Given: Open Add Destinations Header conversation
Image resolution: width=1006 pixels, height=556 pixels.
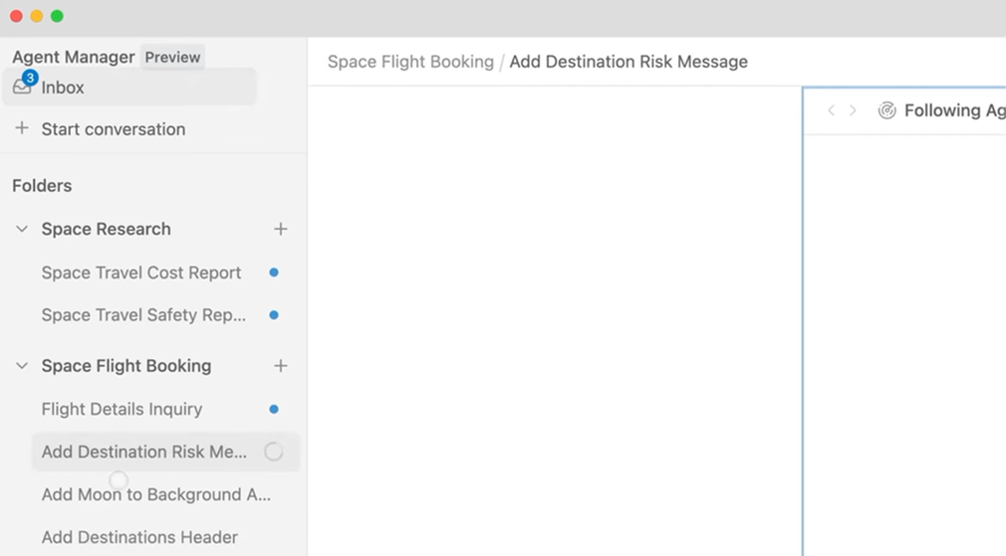Looking at the screenshot, I should [139, 537].
